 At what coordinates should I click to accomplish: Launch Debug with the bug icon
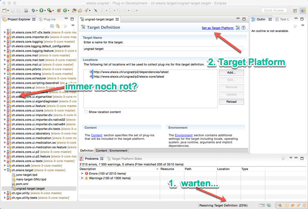(x=33, y=10)
